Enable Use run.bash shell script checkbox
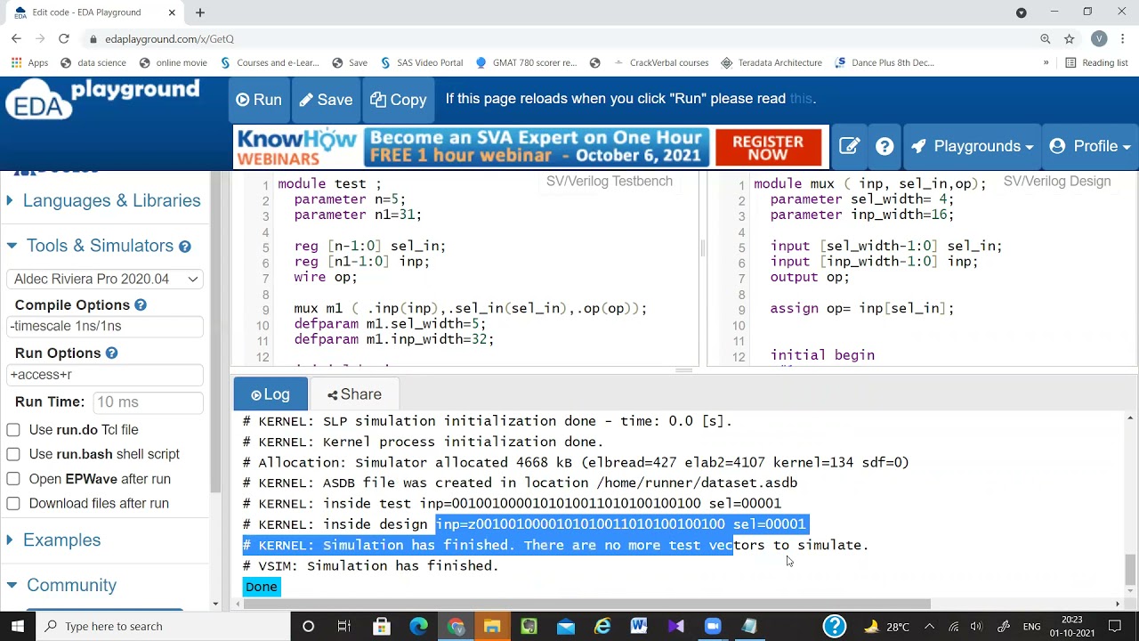 13,454
